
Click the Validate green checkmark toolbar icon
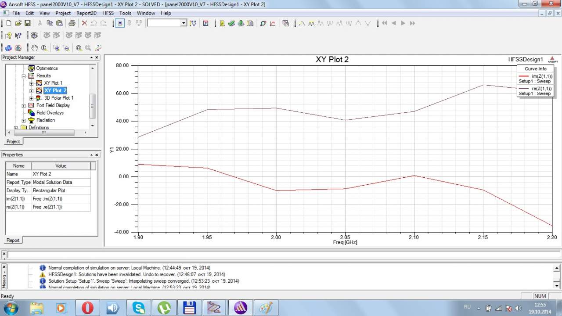click(231, 23)
